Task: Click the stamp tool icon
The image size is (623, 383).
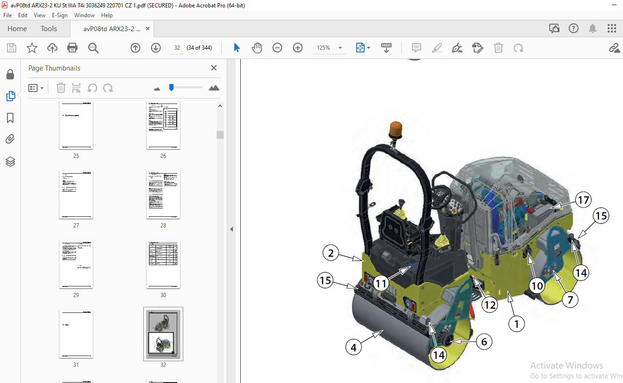Action: point(478,48)
